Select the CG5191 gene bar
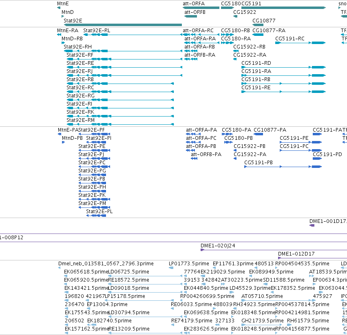Viewport: 347px width, 335px height. (283, 8)
